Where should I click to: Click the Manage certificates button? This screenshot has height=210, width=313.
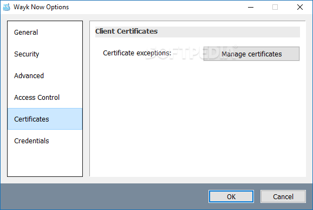(x=251, y=54)
